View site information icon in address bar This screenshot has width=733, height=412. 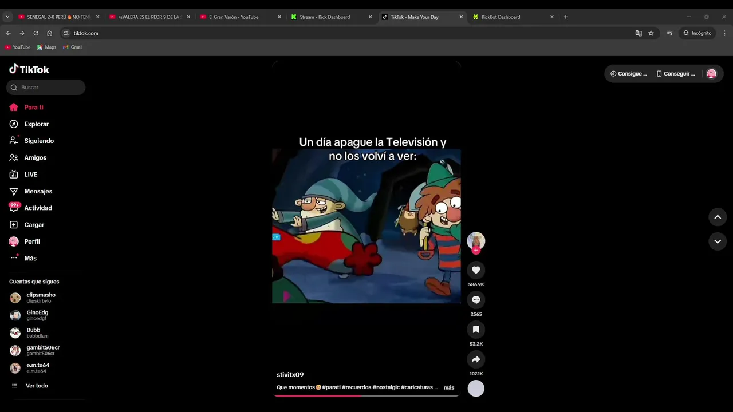pyautogui.click(x=66, y=33)
